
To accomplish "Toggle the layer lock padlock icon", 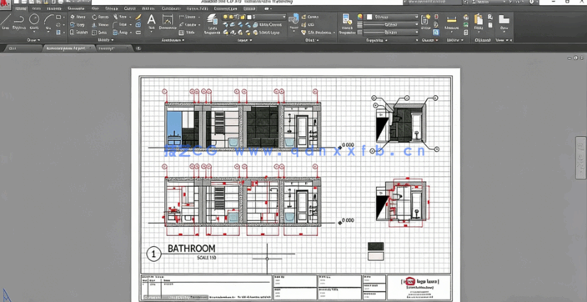I will [243, 17].
